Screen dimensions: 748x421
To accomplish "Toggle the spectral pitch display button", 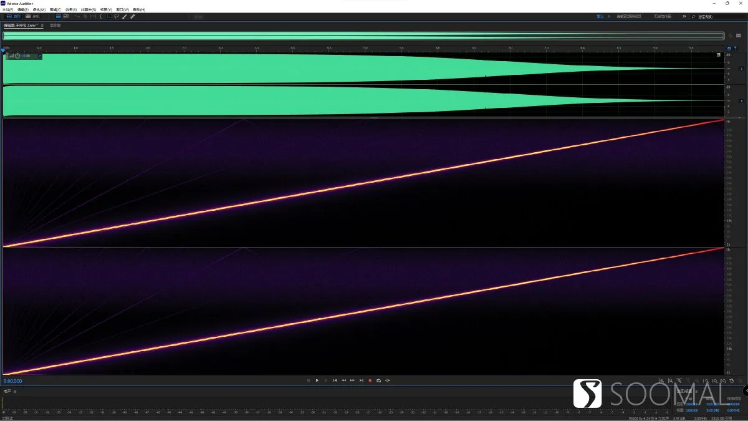I will 66,16.
